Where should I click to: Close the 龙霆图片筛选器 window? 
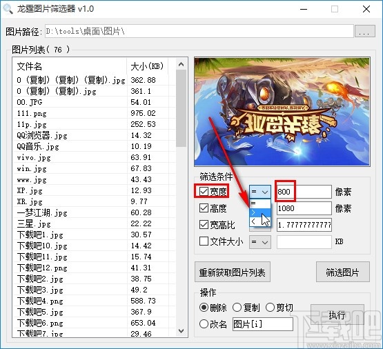pyautogui.click(x=366, y=9)
